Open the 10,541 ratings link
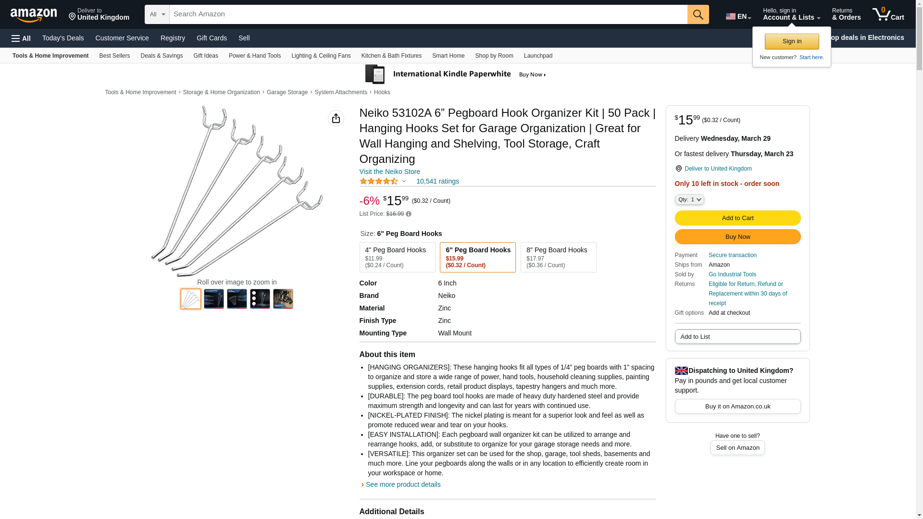 [437, 181]
